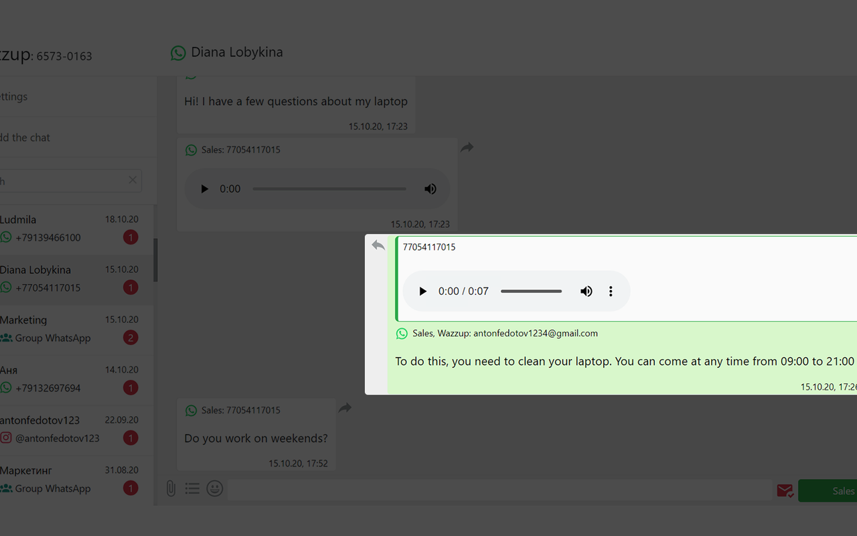Attach a file with the paperclip icon
The image size is (857, 536).
pos(171,489)
